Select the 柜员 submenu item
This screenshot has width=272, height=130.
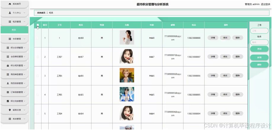[15, 30]
